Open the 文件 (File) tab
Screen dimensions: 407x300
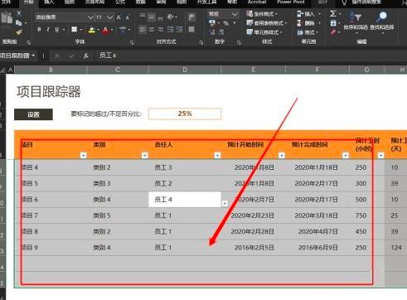pos(6,2)
